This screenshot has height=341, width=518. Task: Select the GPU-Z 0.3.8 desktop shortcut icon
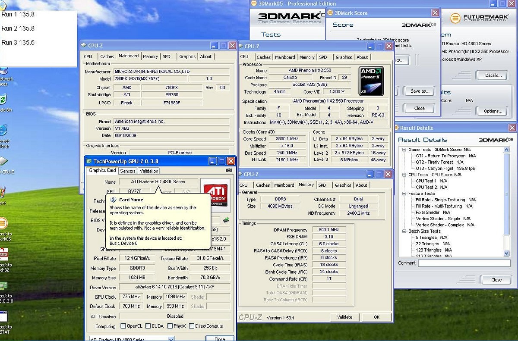(3, 285)
